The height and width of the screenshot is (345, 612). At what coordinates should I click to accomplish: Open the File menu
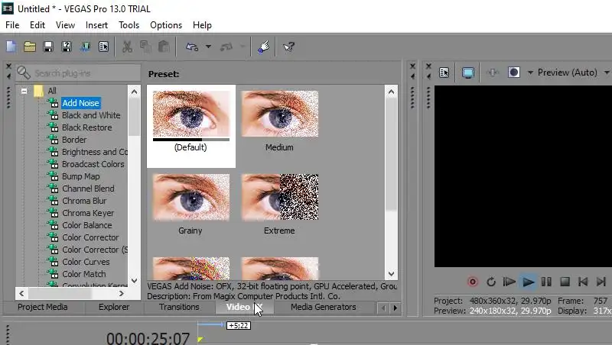click(x=12, y=25)
